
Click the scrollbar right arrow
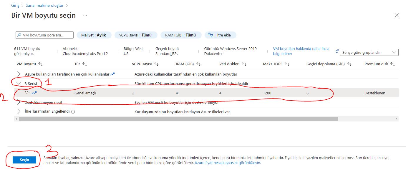pyautogui.click(x=396, y=119)
